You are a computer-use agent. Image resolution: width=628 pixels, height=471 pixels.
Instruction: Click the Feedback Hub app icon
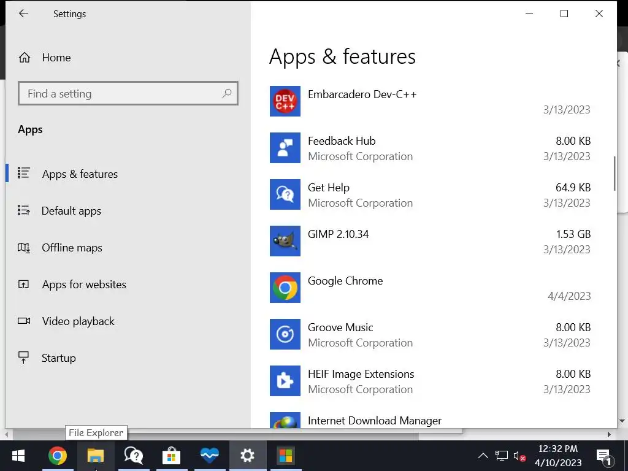[x=285, y=148]
